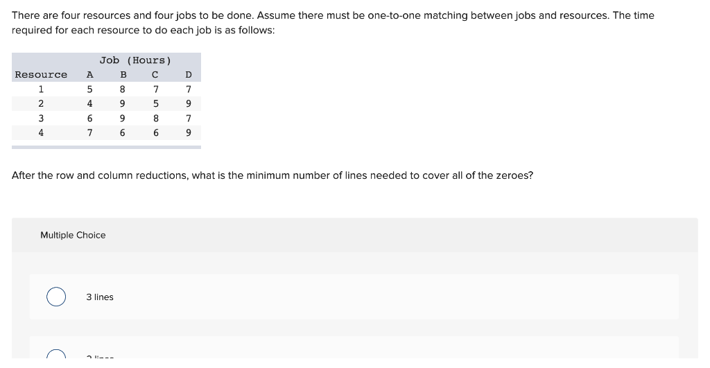Click the Resource 1 row label
This screenshot has height=368, width=710.
pyautogui.click(x=41, y=89)
